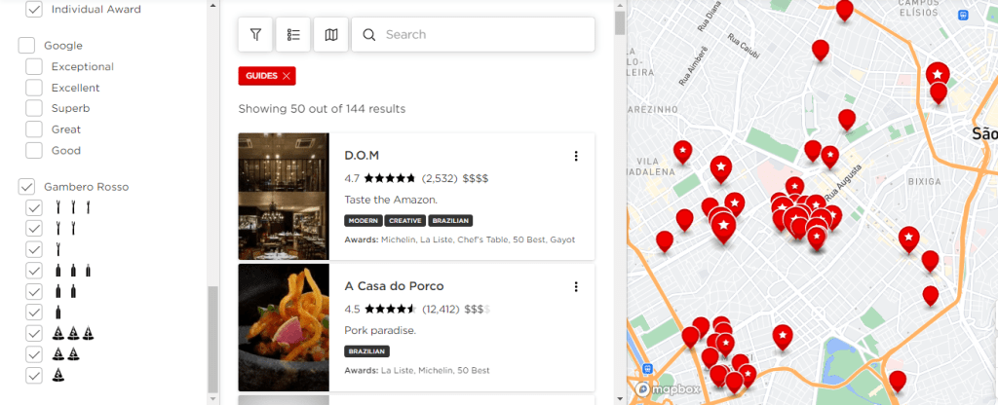Select the BRAZILIAN tag on D.O.M
The image size is (998, 405).
click(450, 221)
